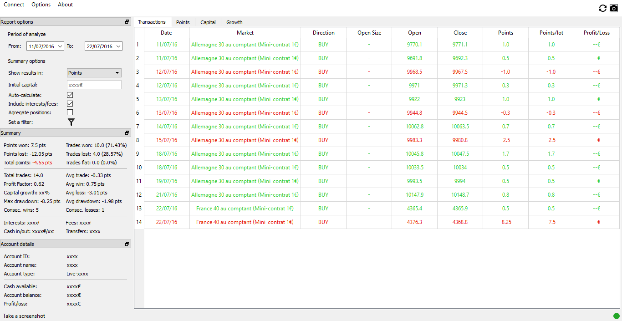622x321 pixels.
Task: Click the 21/07/16 date cell
Action: click(167, 195)
